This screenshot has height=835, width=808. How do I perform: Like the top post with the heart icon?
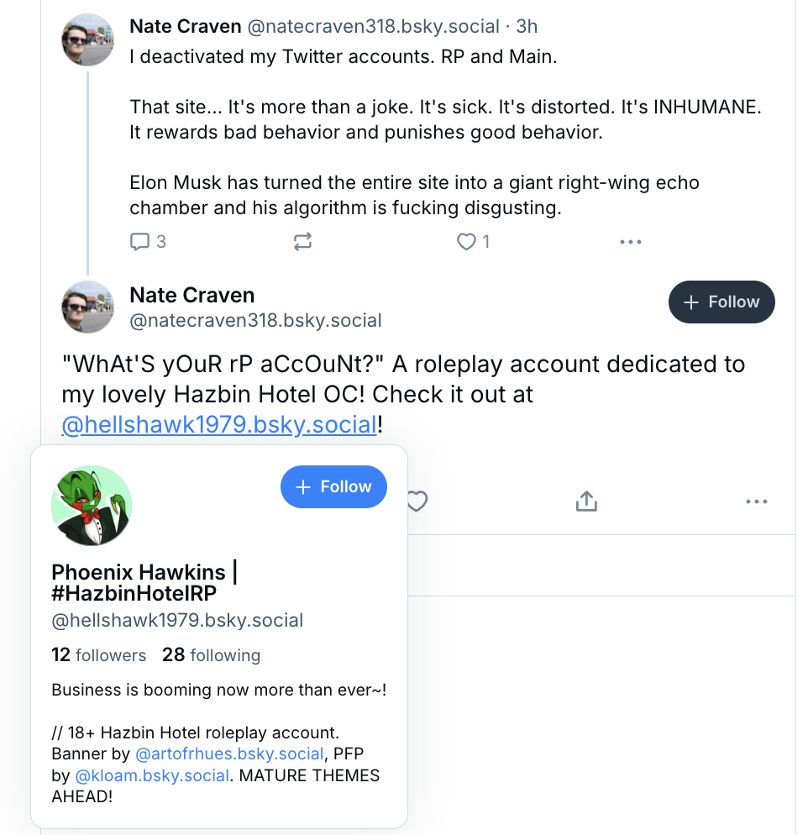(x=466, y=242)
